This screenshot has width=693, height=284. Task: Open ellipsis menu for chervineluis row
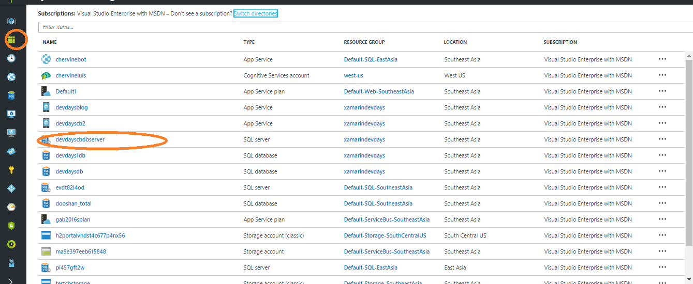point(662,75)
